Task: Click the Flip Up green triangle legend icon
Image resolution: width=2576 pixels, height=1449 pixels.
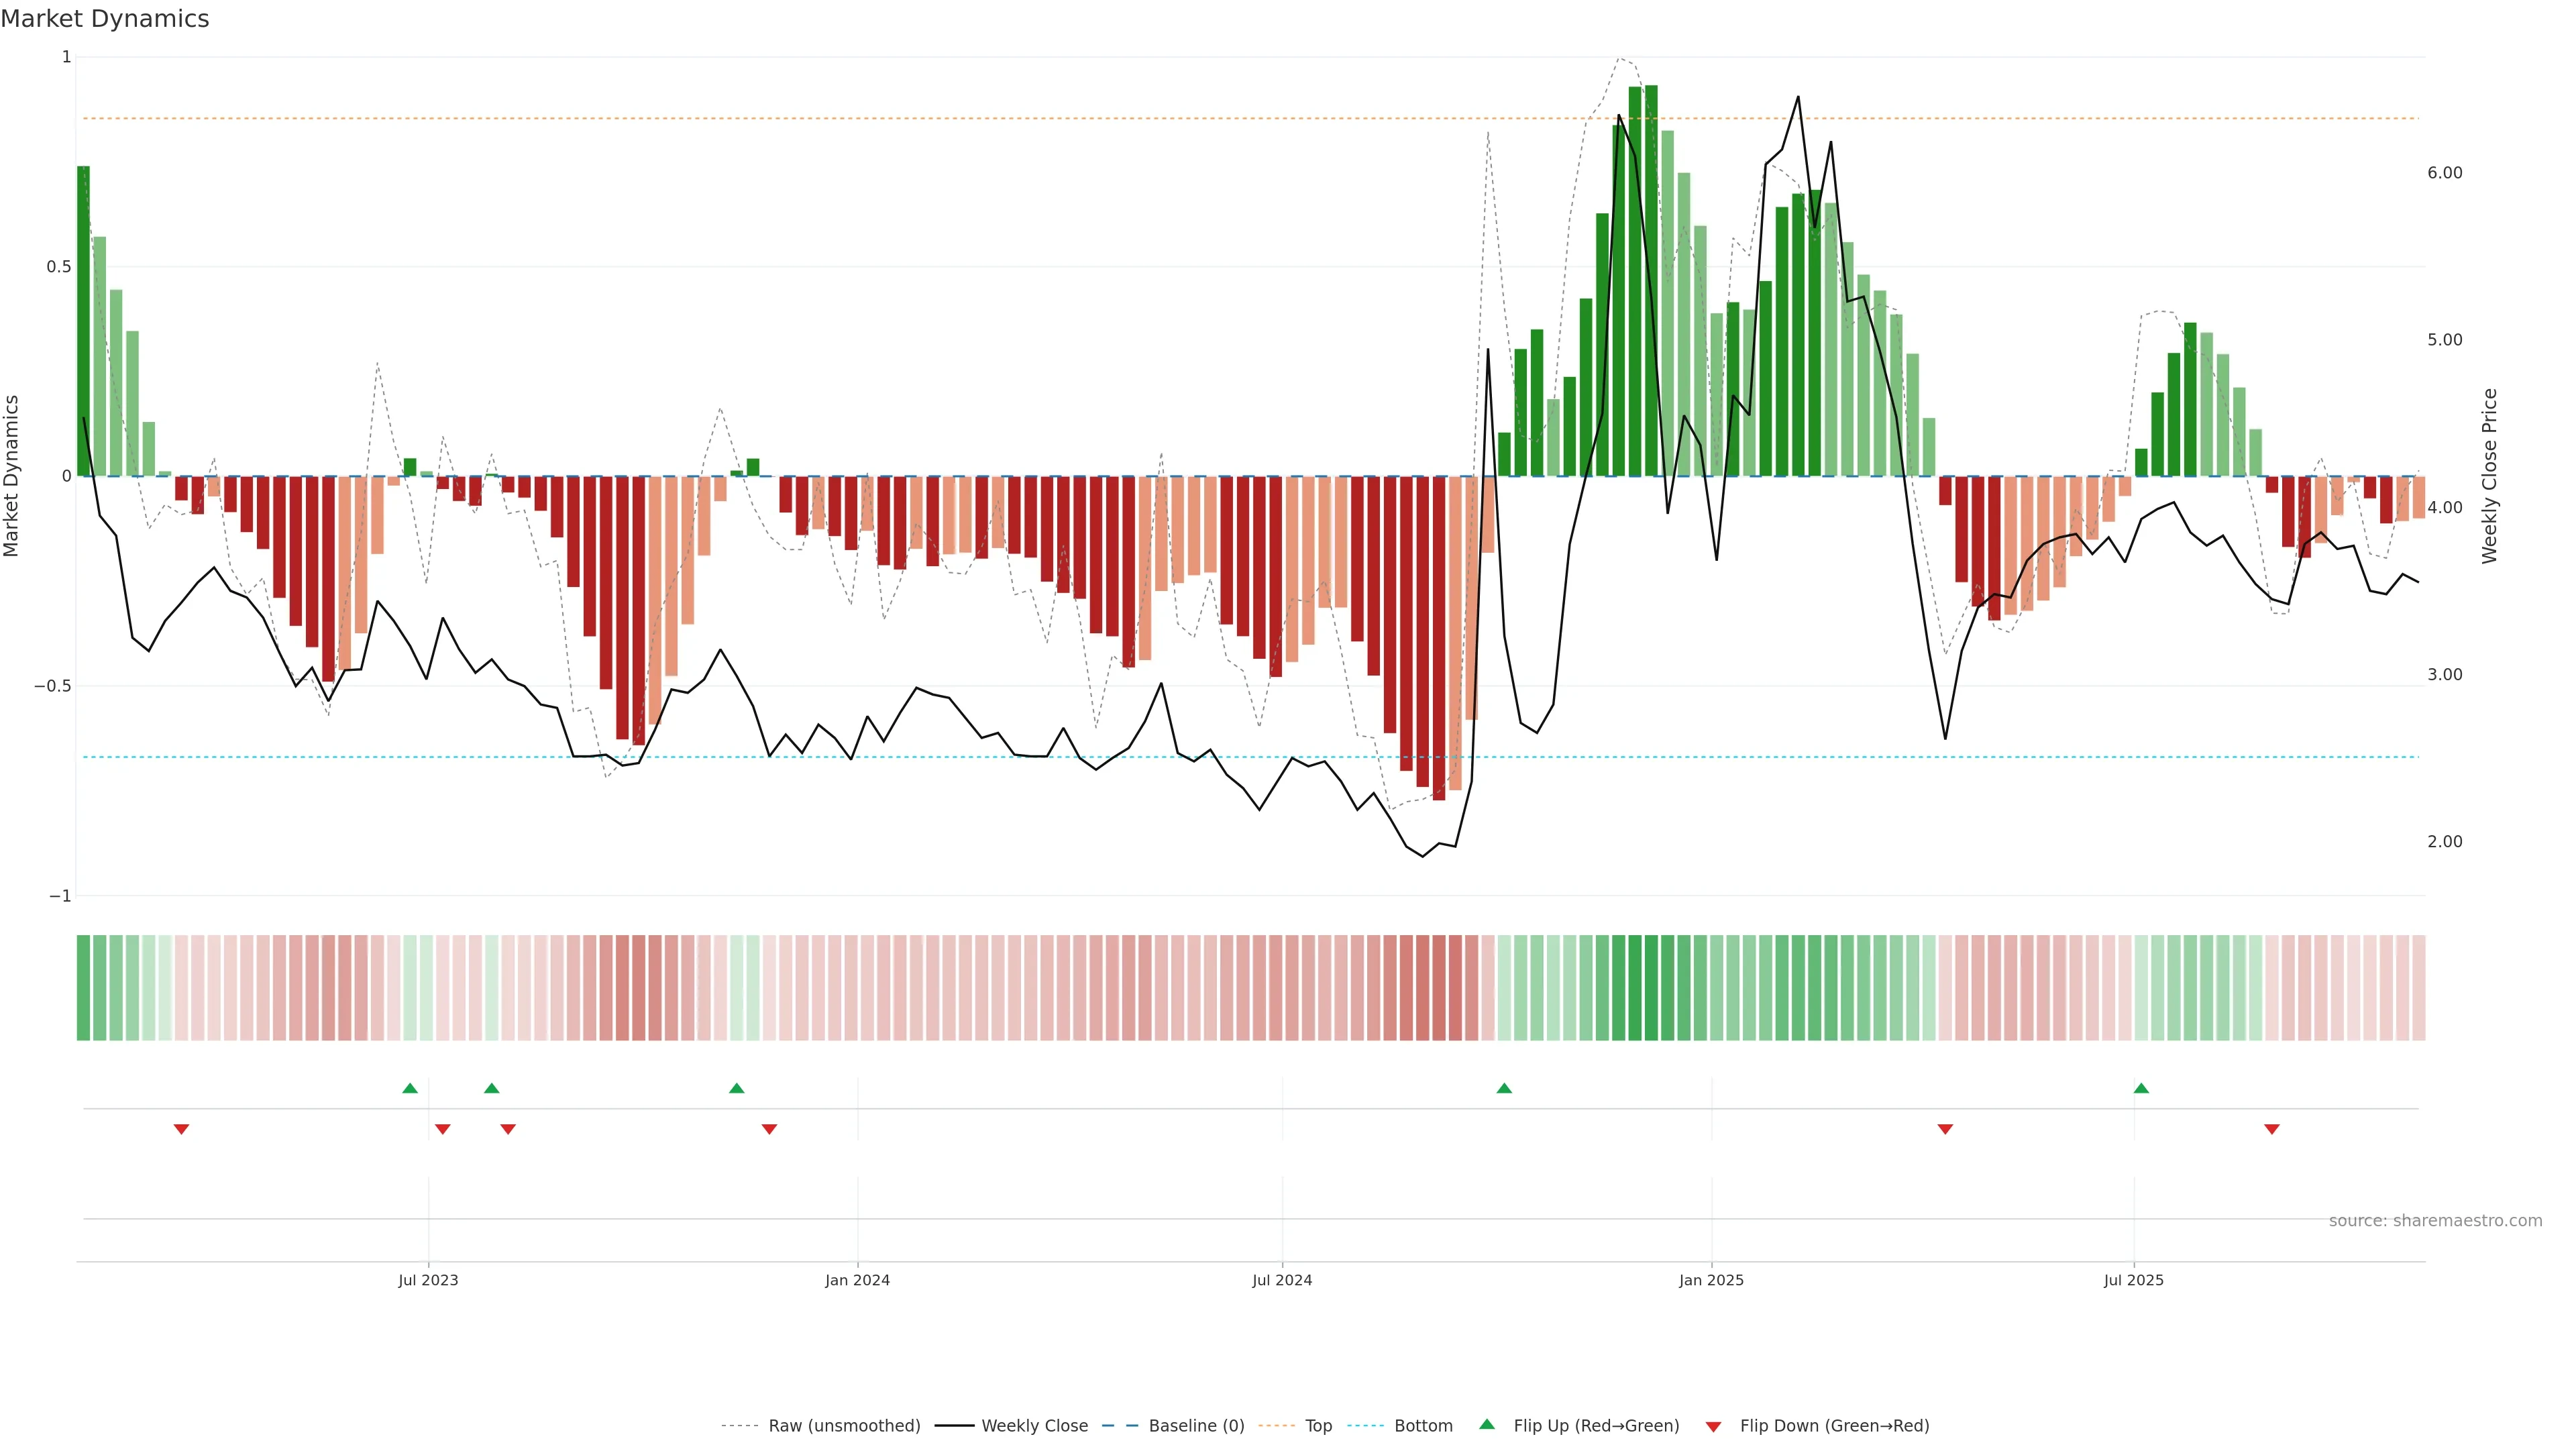Action: point(1487,1424)
